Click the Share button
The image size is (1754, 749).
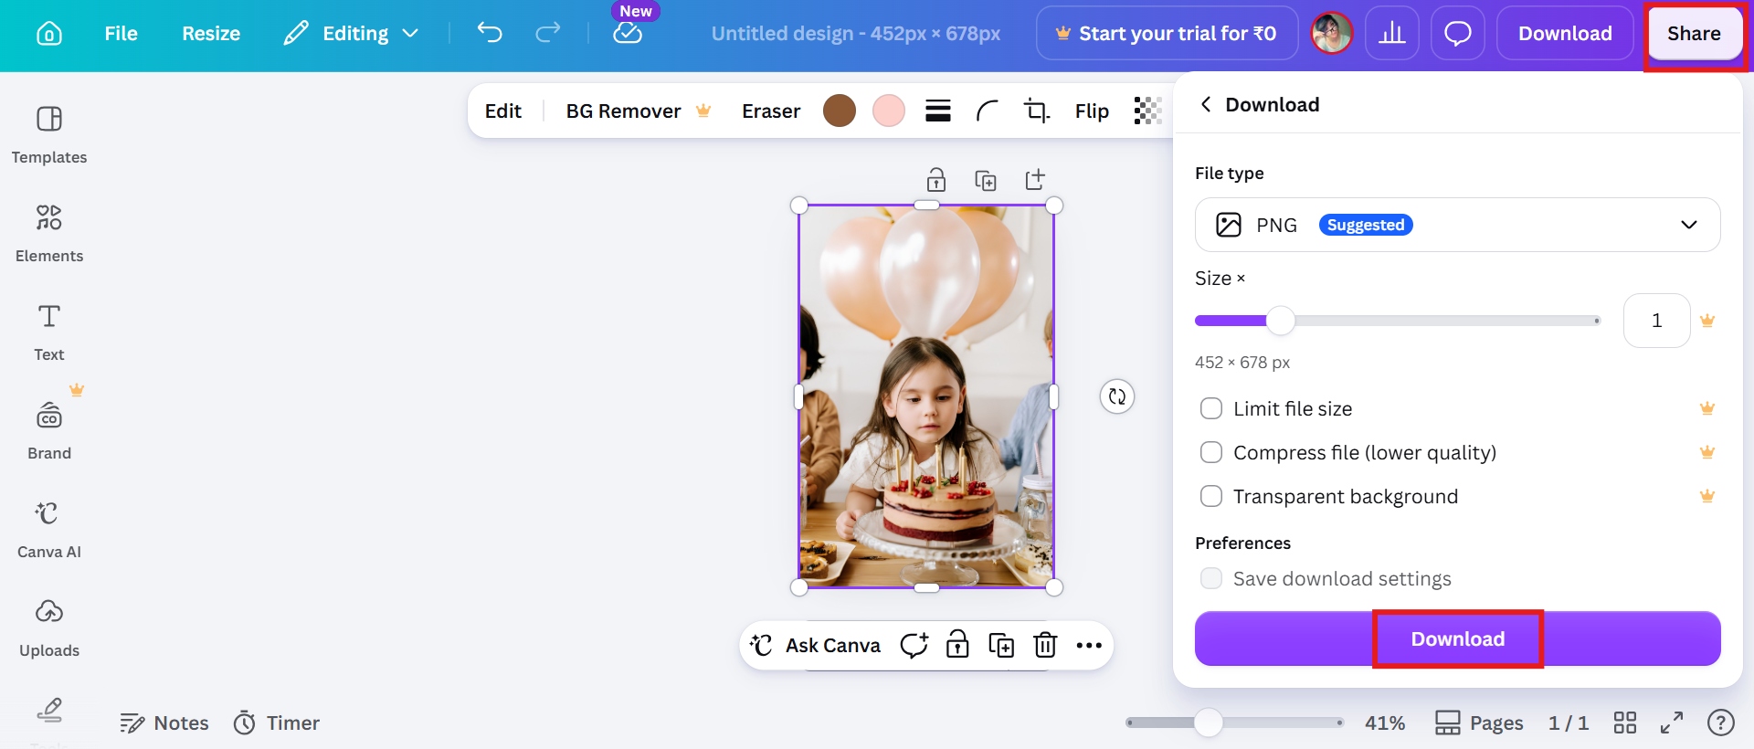(x=1694, y=34)
